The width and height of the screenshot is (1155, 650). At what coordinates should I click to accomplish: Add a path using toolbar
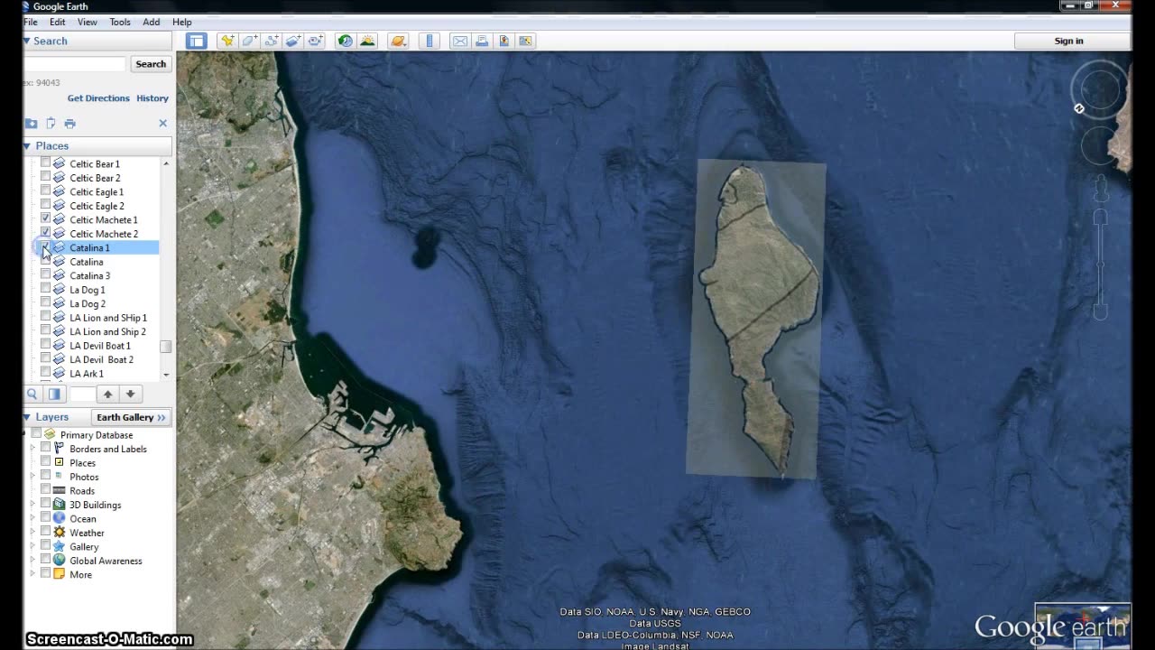click(271, 41)
